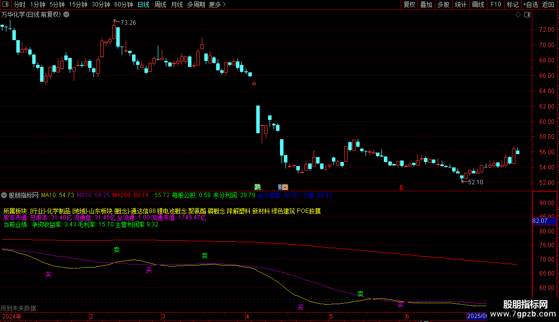Click the highlighted 2025 date marker
Viewport: 559px width, 322px height.
[x=477, y=316]
